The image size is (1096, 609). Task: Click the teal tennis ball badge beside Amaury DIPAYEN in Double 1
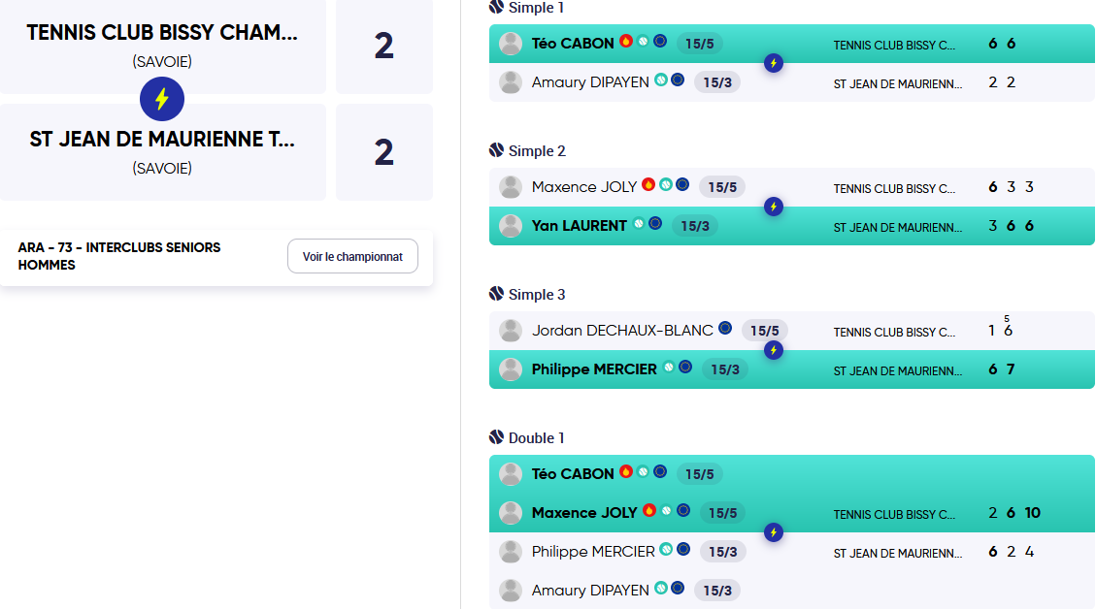(660, 588)
